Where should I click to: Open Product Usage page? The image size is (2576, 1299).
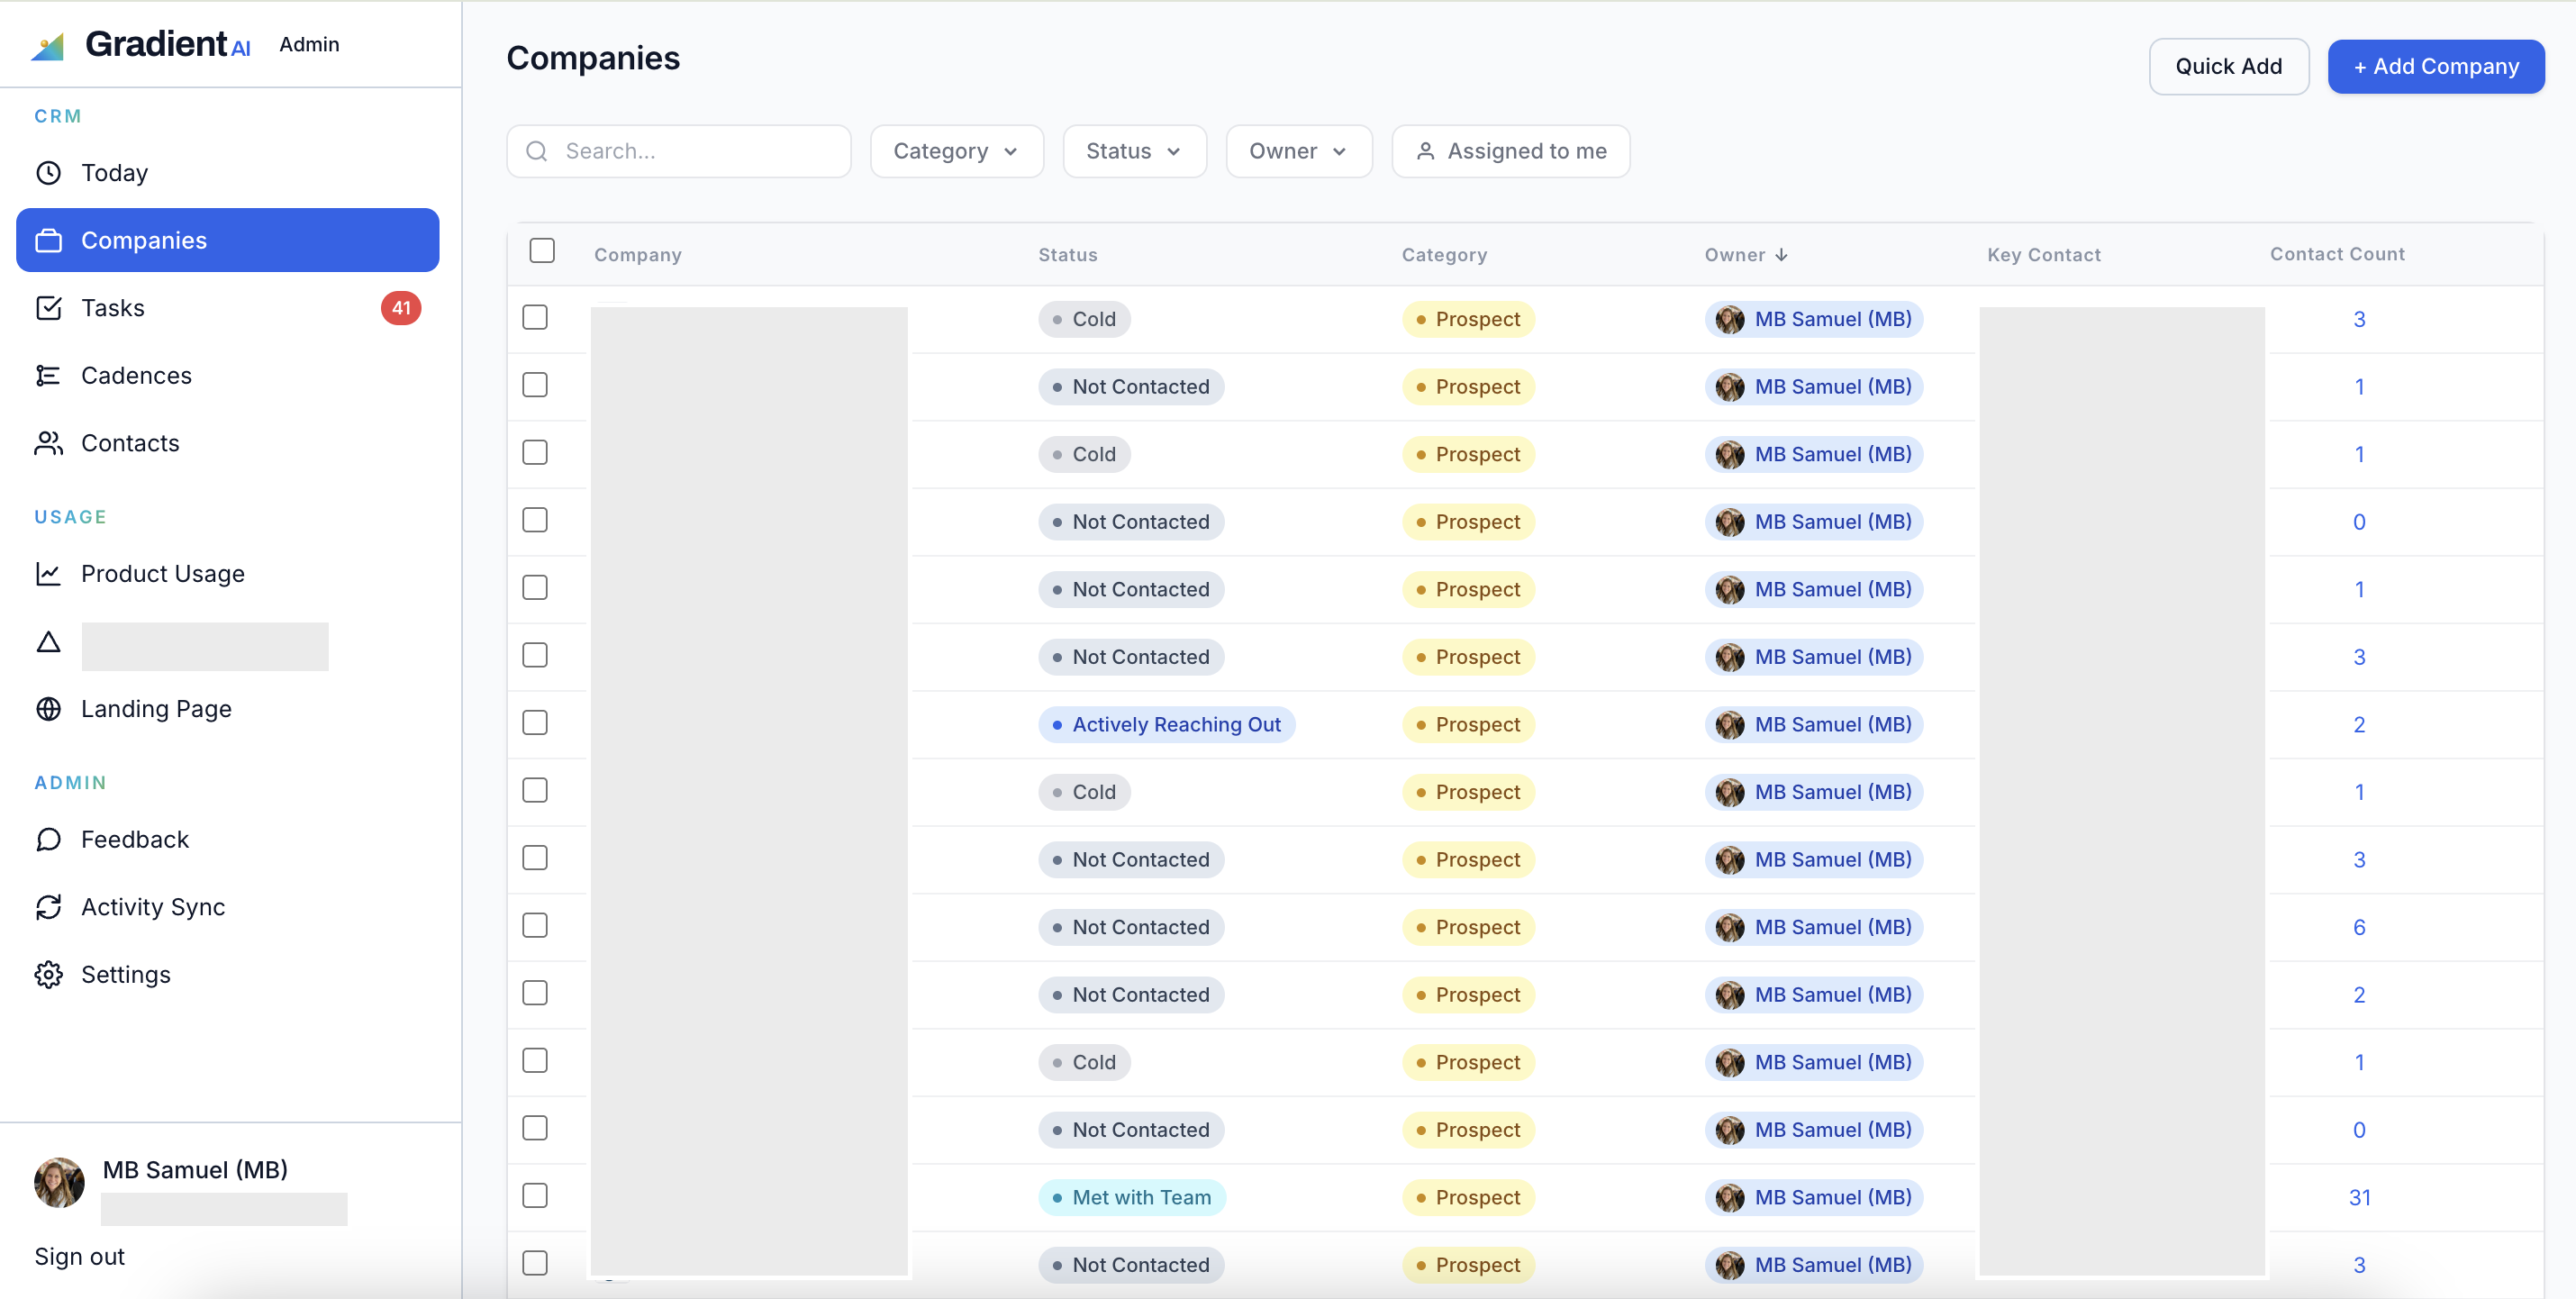click(x=227, y=574)
